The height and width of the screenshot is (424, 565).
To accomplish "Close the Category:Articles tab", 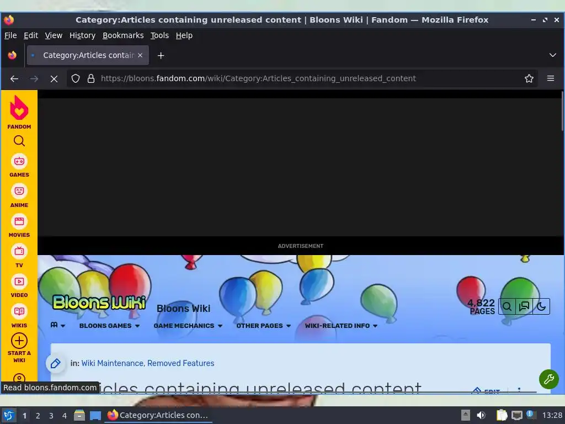I will tap(140, 55).
